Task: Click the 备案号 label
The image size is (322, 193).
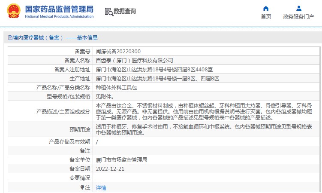Action: click(x=82, y=52)
